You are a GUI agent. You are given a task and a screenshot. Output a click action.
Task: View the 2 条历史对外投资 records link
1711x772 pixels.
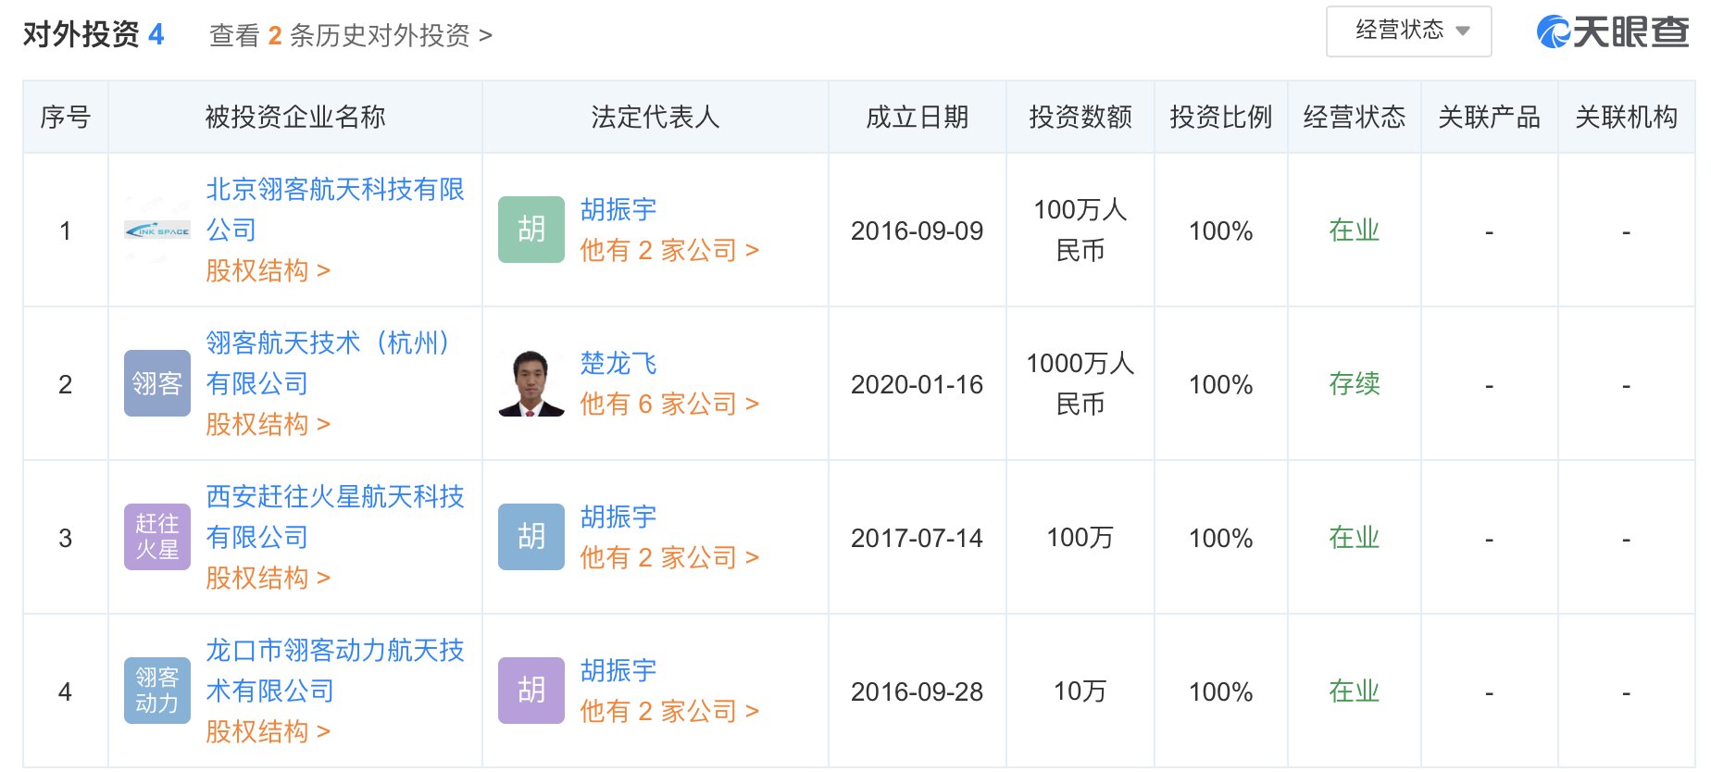pyautogui.click(x=351, y=35)
